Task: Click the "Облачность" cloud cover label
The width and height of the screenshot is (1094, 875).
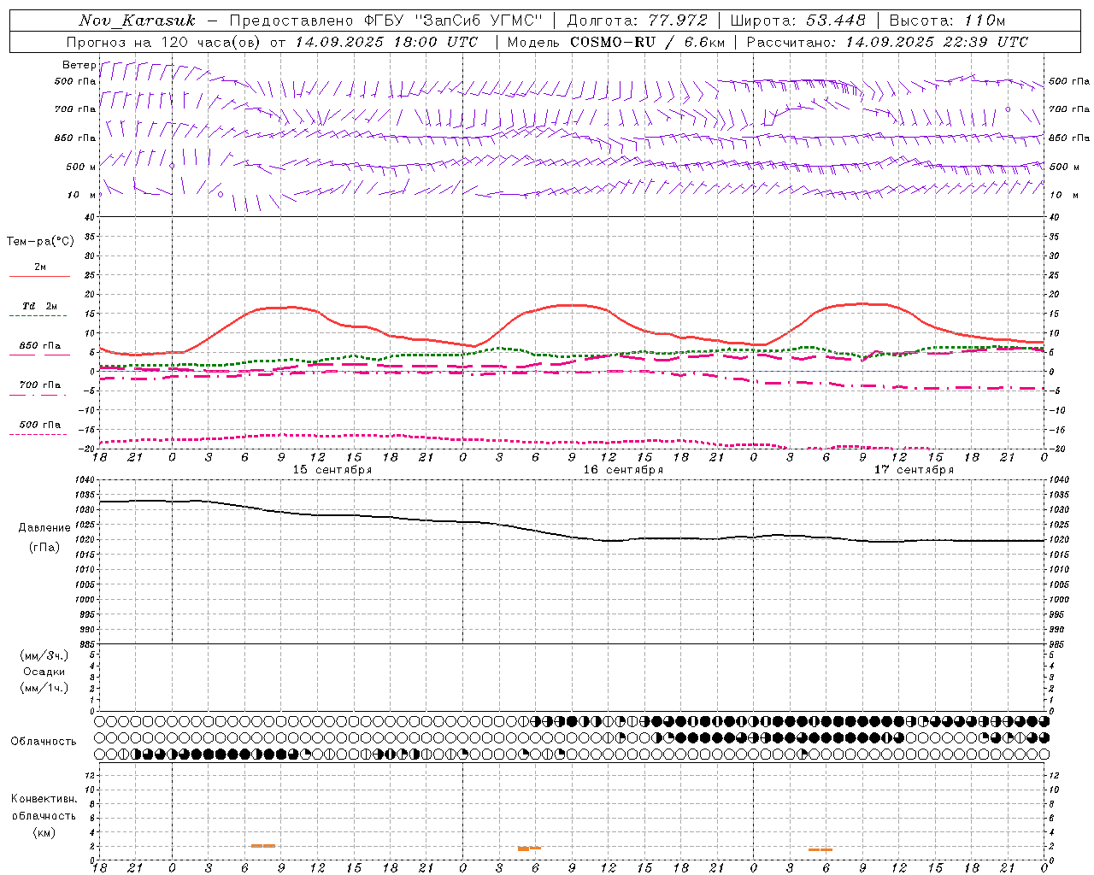Action: tap(44, 742)
